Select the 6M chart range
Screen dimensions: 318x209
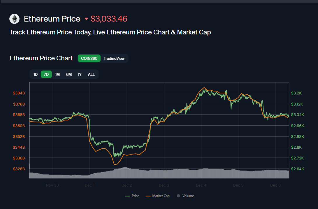coord(68,74)
